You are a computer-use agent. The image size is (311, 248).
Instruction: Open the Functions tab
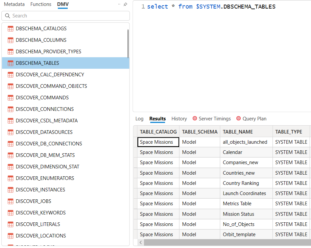[x=41, y=4]
